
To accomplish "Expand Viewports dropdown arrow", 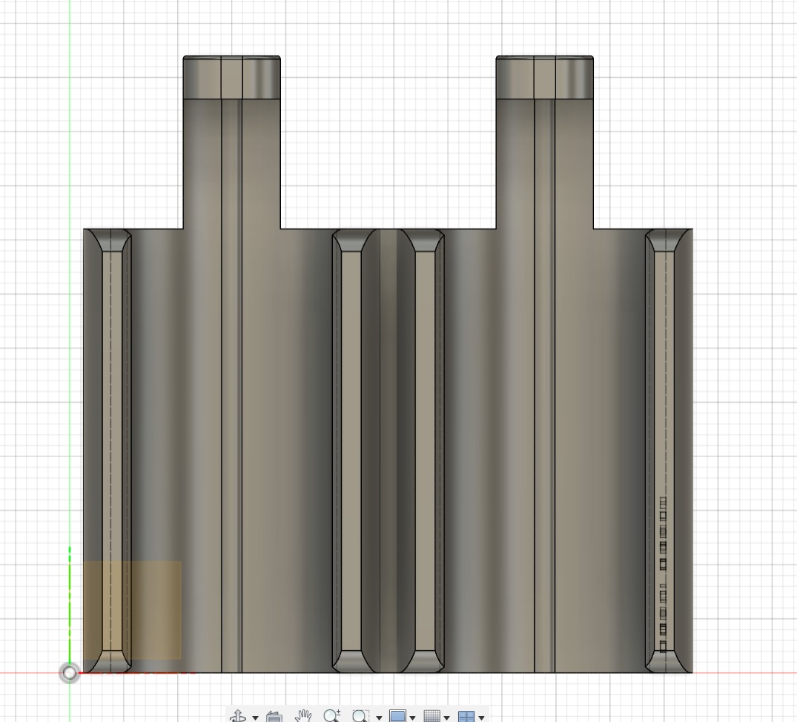I will (481, 718).
